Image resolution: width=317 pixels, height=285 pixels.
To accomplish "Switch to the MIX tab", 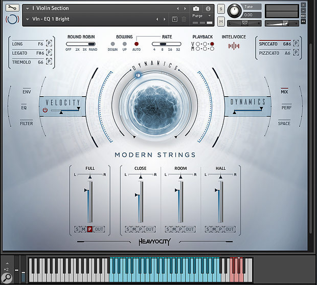I will 284,92.
